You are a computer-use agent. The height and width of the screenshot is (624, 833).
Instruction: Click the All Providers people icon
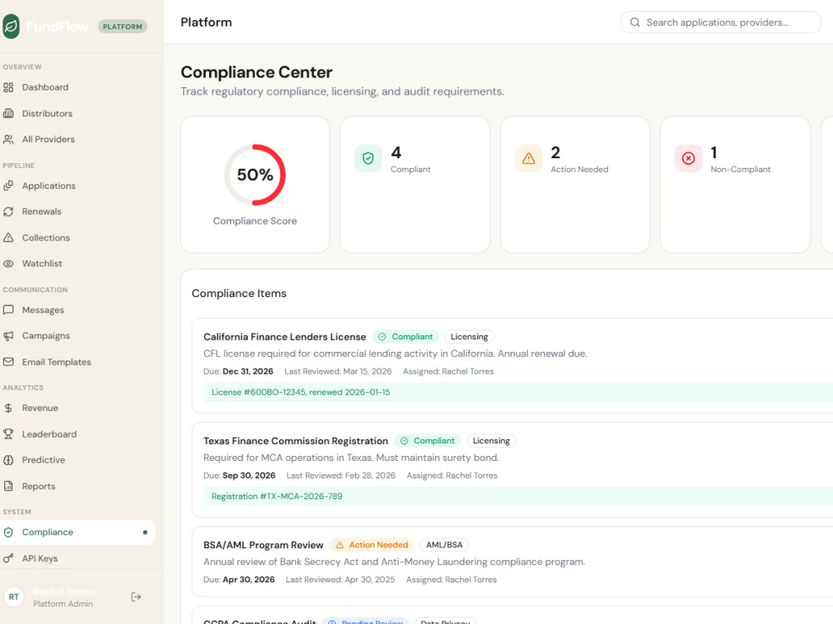(x=8, y=139)
